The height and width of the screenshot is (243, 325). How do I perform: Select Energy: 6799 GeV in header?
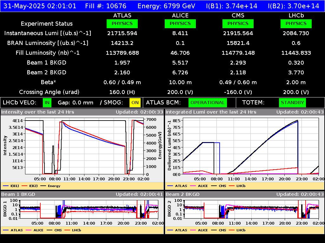pos(166,6)
